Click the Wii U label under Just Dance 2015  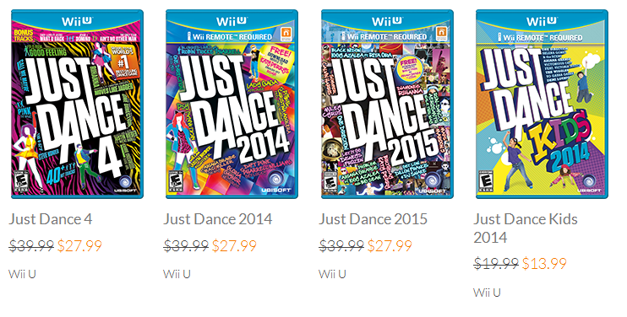[x=332, y=274]
